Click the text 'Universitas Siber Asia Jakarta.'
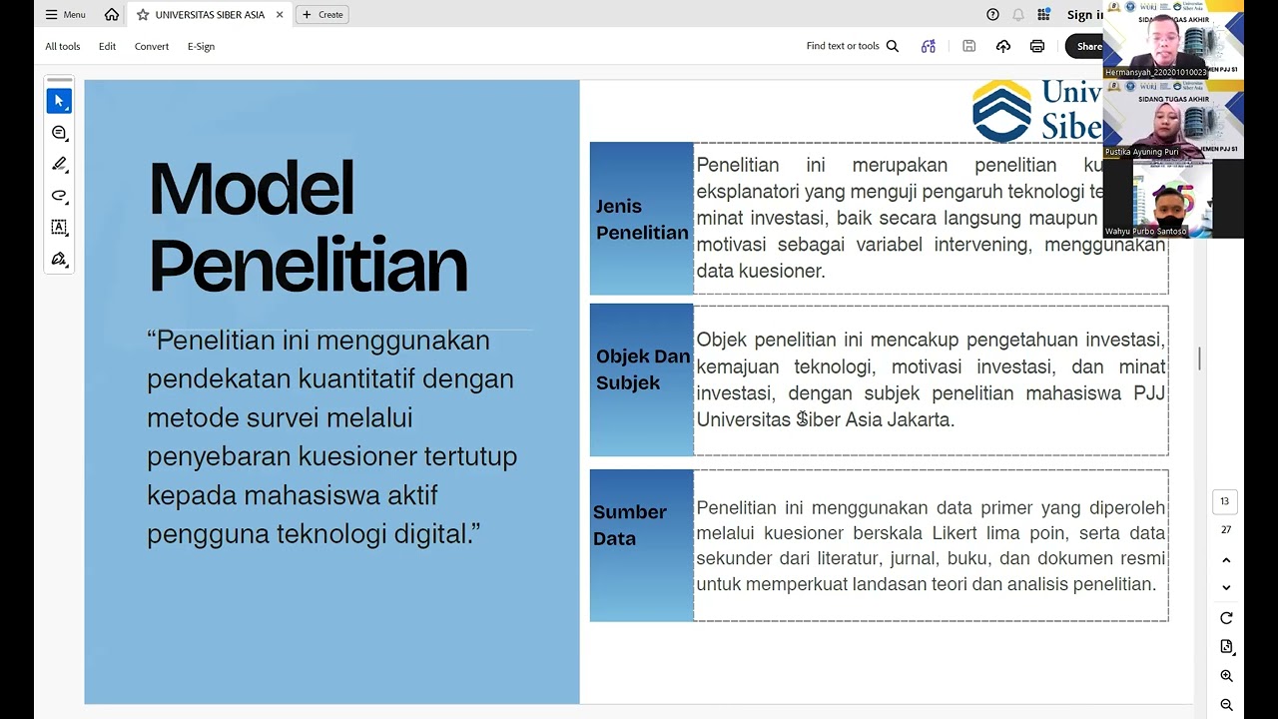 (826, 419)
